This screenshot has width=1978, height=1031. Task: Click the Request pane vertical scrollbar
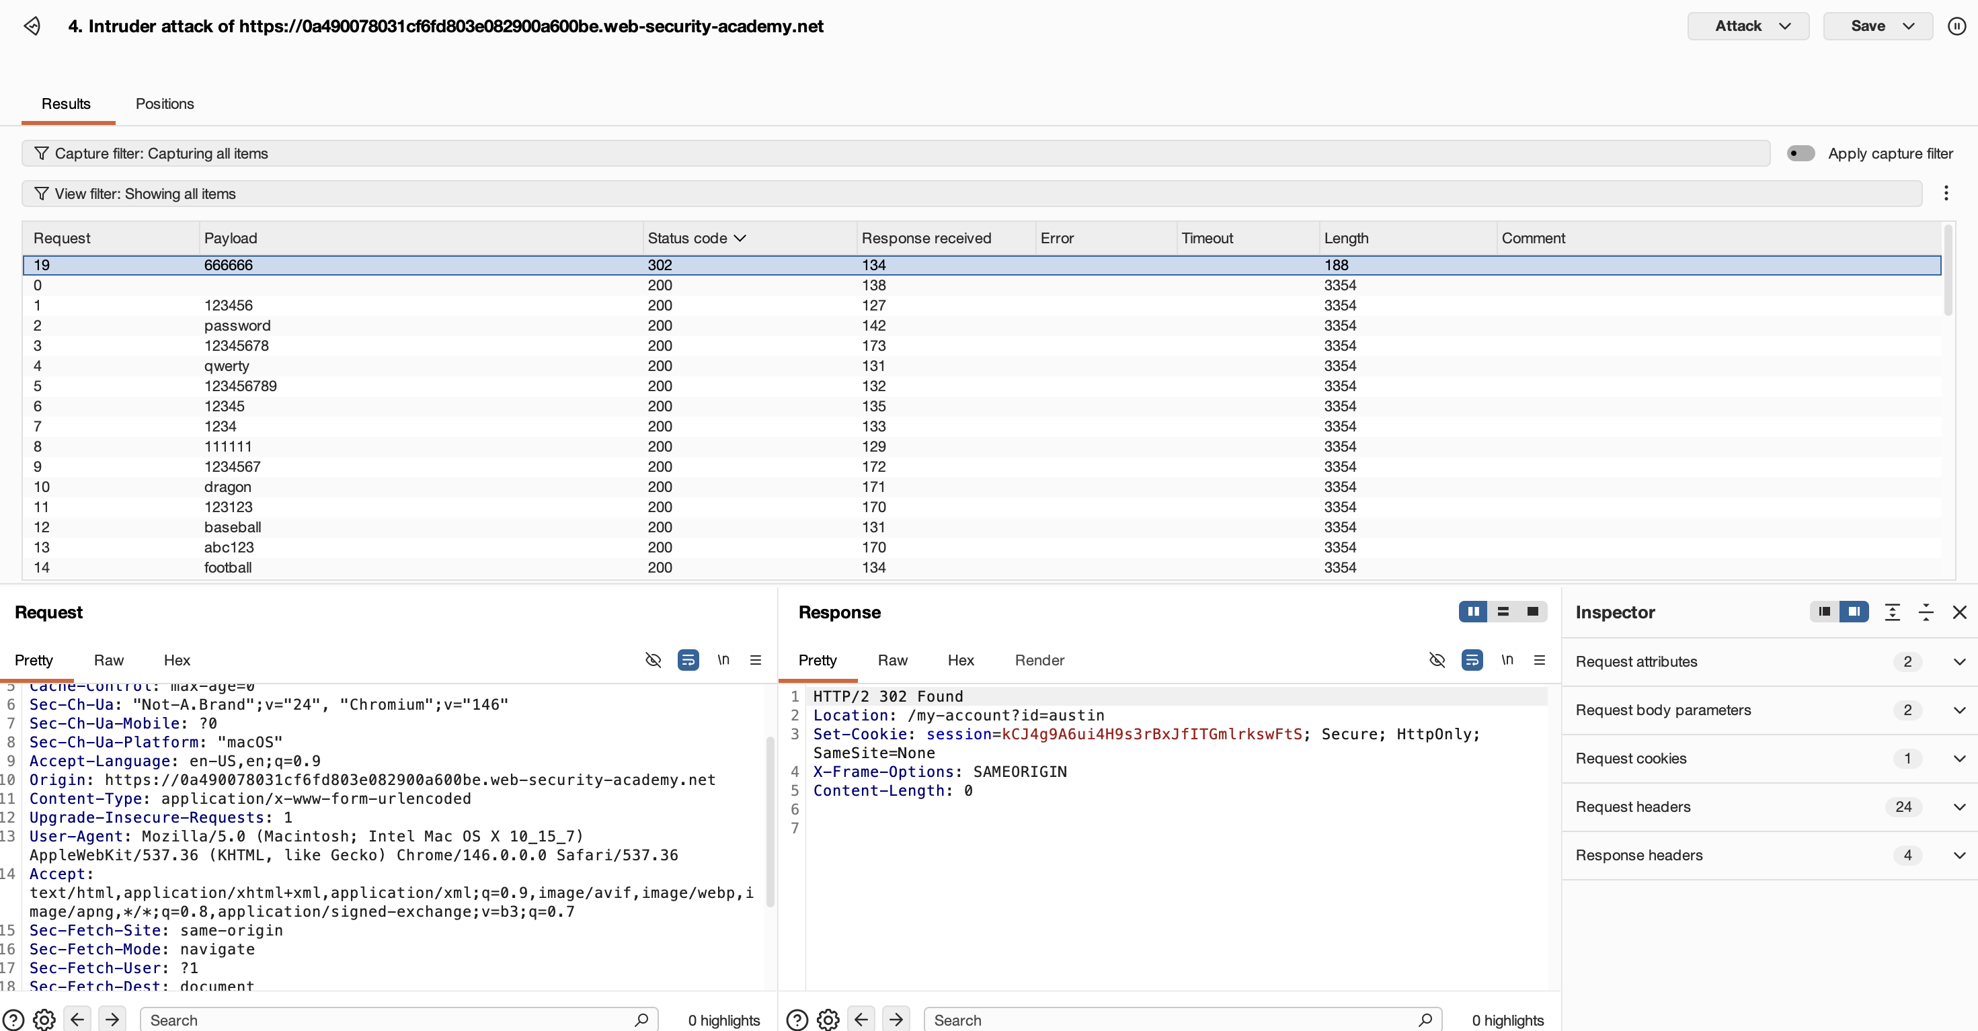770,821
